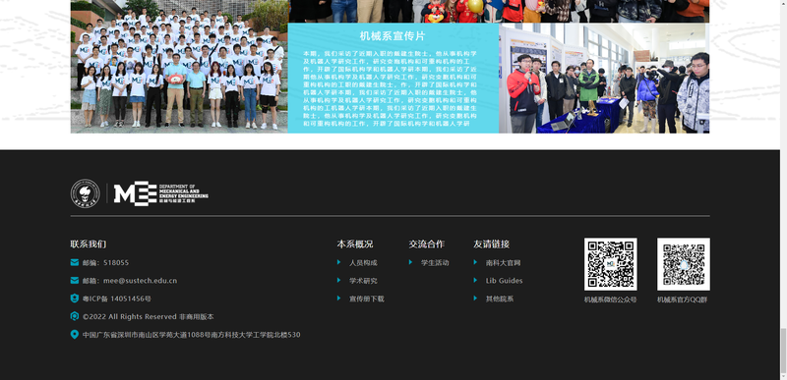This screenshot has height=380, width=787.
Task: Click the 机械系微信公众号 QR code
Action: click(610, 264)
